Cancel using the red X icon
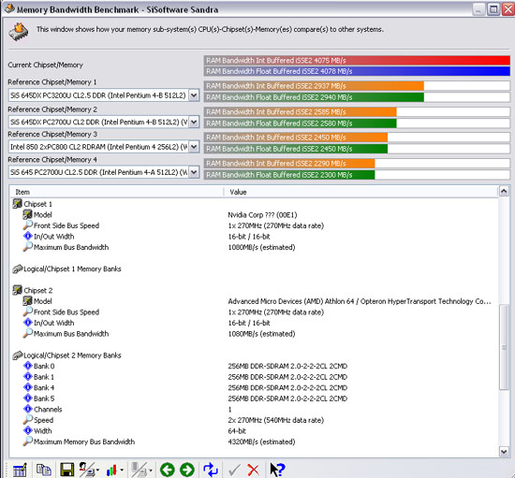The width and height of the screenshot is (515, 478). [253, 471]
